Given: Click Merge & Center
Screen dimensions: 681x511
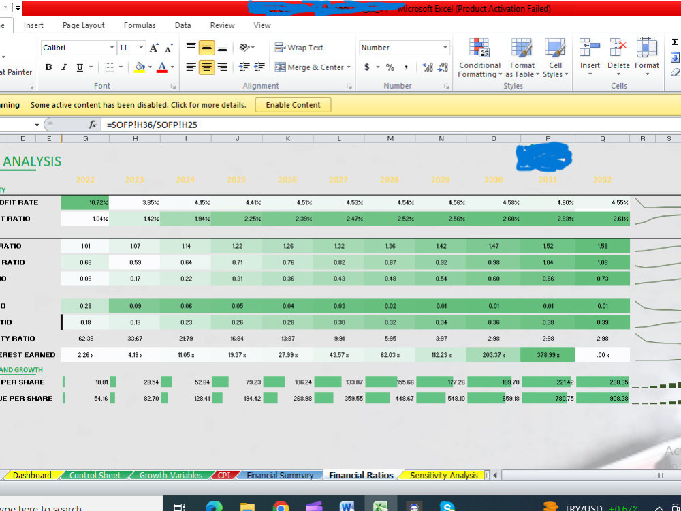Looking at the screenshot, I should (x=310, y=67).
